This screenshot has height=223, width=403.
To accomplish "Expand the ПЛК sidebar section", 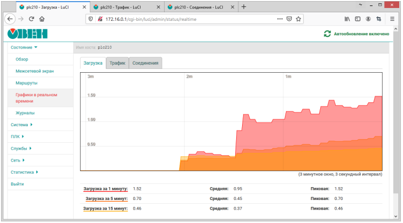I will (18, 136).
